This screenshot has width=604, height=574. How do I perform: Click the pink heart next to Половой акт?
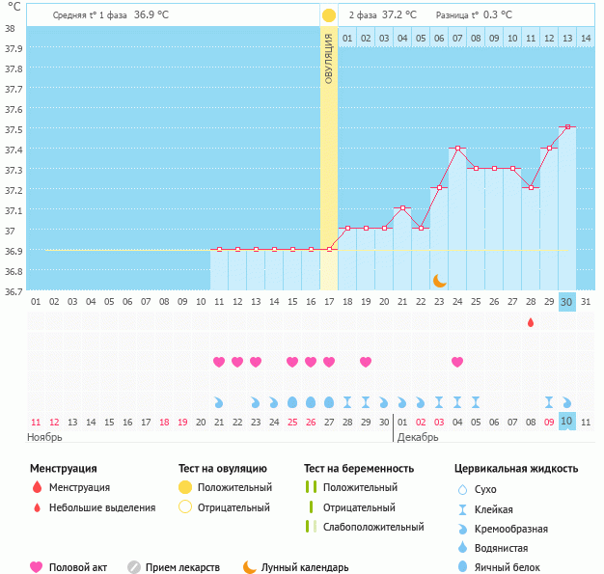point(37,567)
